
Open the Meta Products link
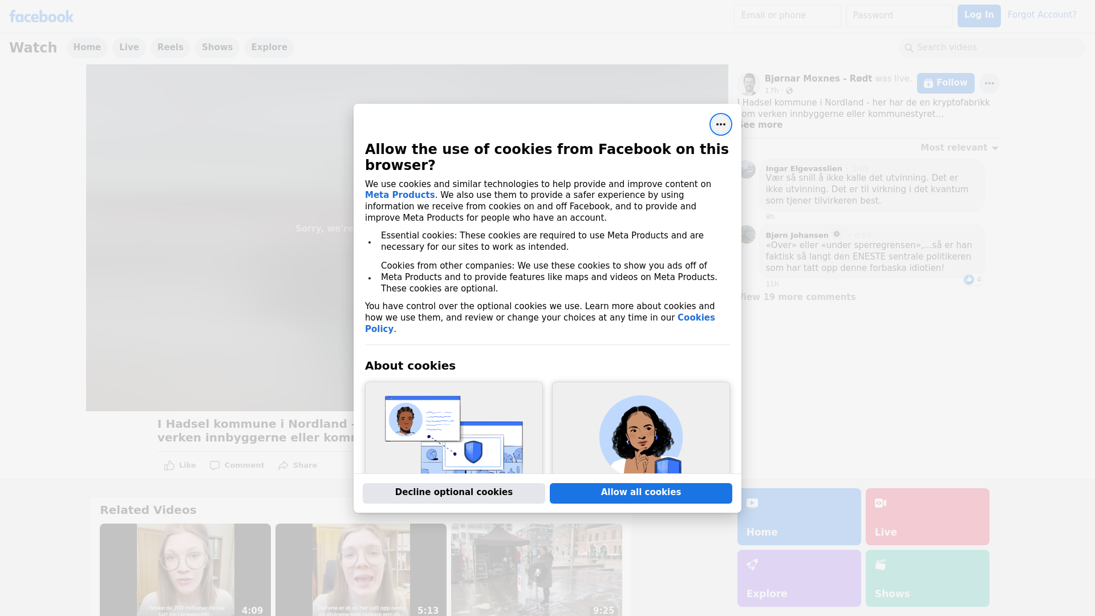point(400,195)
